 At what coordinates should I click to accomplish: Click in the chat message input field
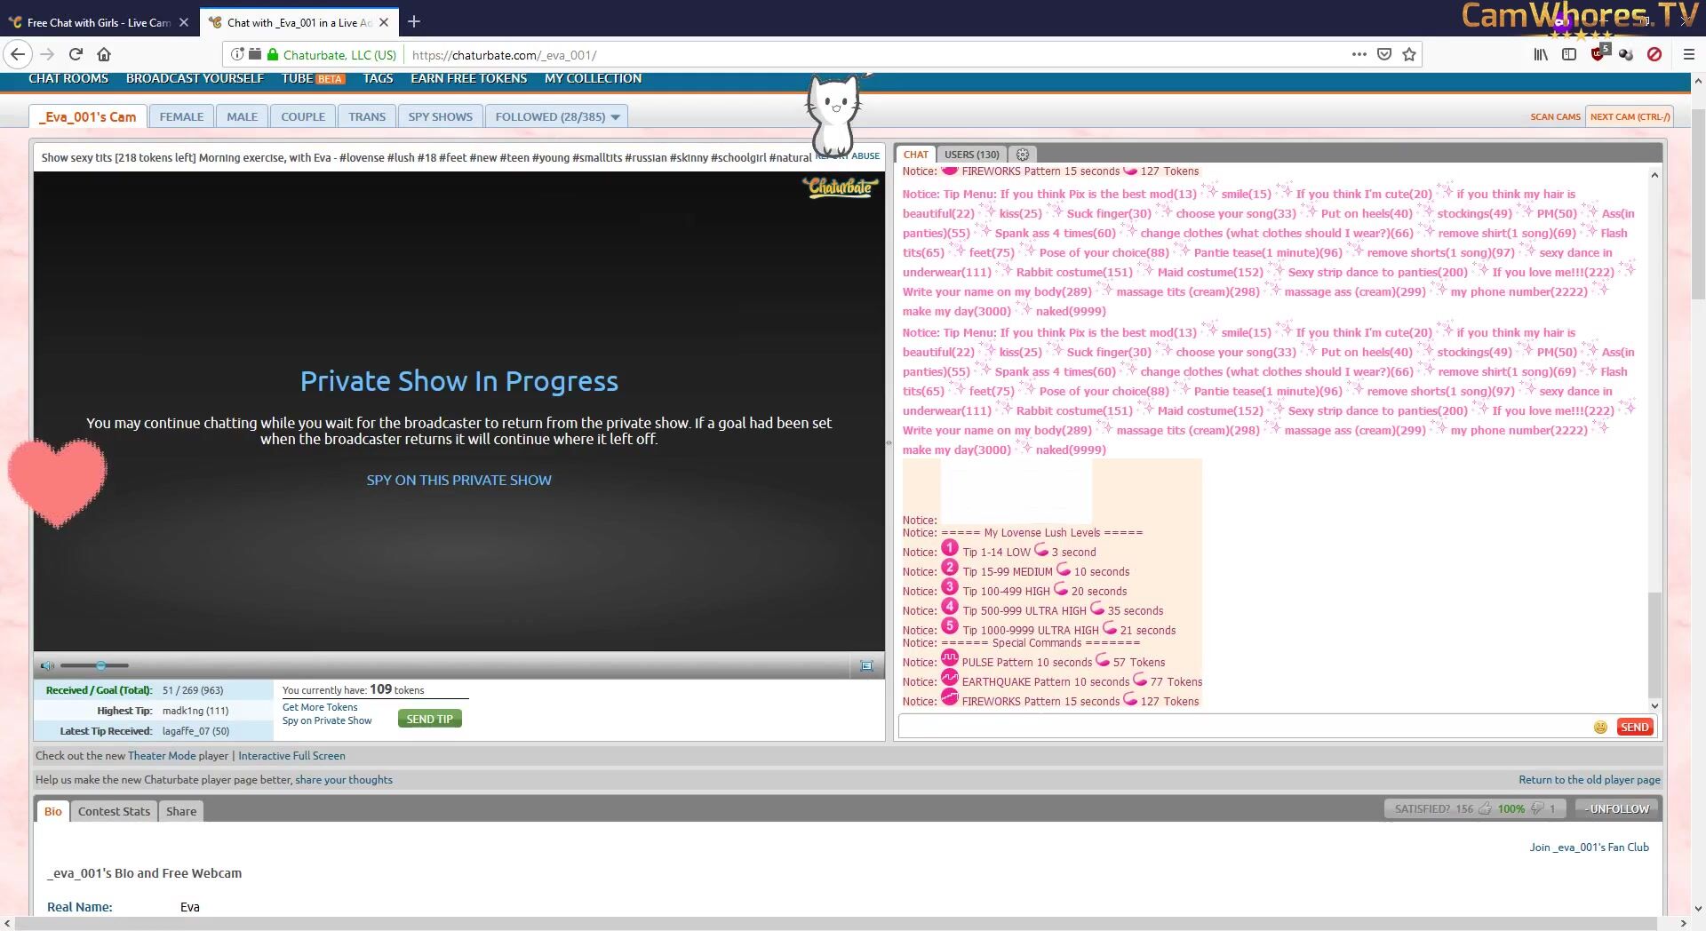1244,727
